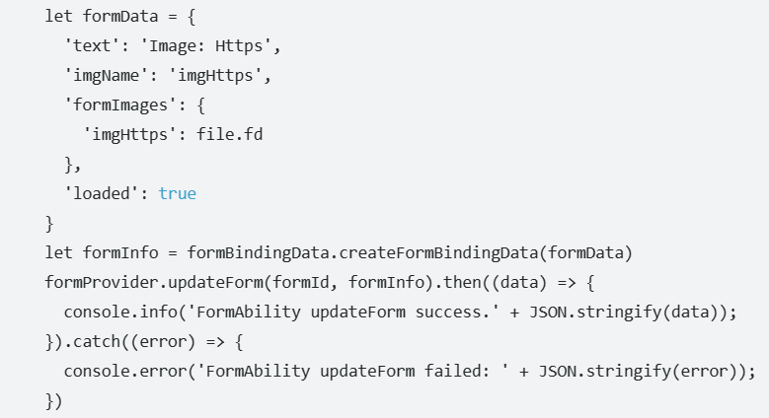
Task: Click the final closing '})' line
Action: (53, 401)
